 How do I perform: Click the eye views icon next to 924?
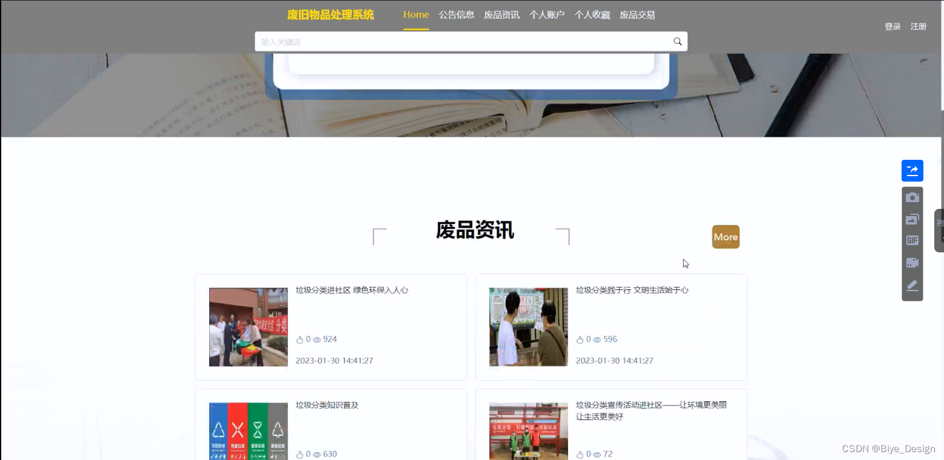coord(316,340)
